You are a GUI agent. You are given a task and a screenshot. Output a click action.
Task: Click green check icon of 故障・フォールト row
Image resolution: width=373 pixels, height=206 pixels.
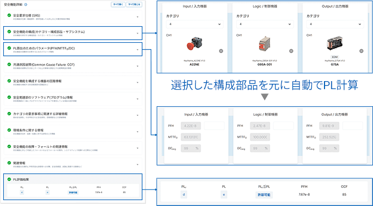point(9,146)
